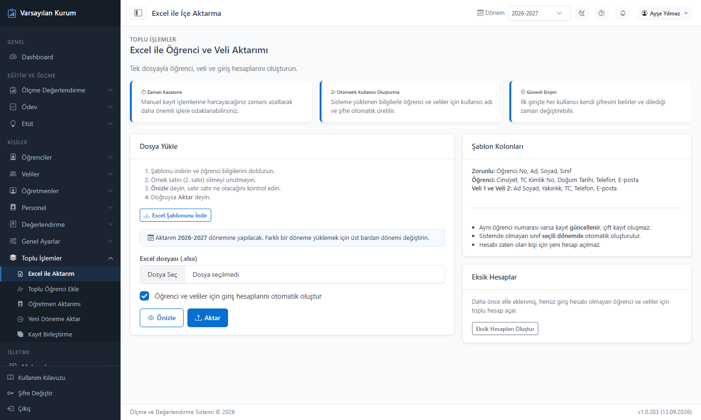Click the Kayıt Birleştirme icon
This screenshot has height=420, width=701.
[x=20, y=334]
